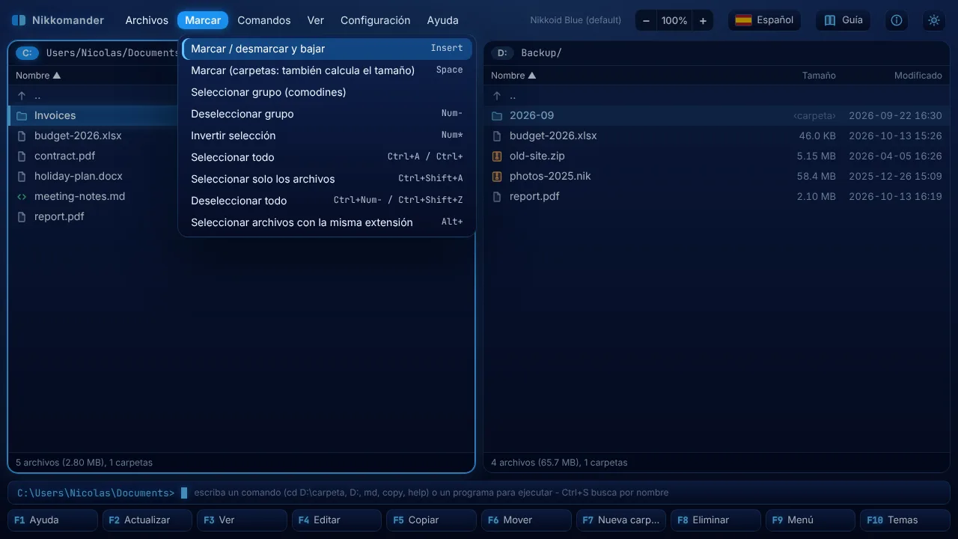Click the Nikkoid Blue (default) theme label
Screen dimensions: 958x539
click(576, 20)
